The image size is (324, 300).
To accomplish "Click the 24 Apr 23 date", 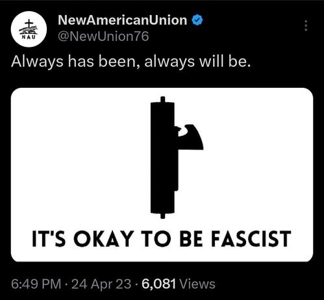I will [x=101, y=284].
